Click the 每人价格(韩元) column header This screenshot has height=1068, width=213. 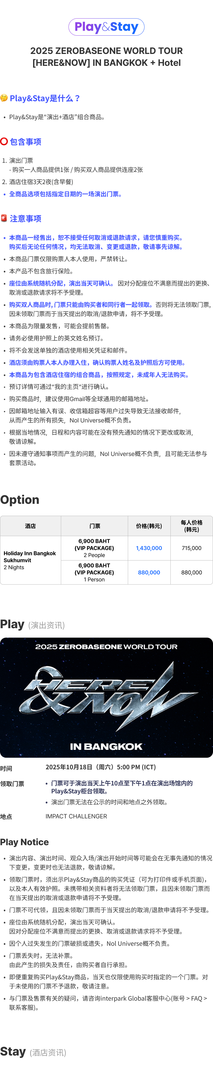(x=191, y=526)
